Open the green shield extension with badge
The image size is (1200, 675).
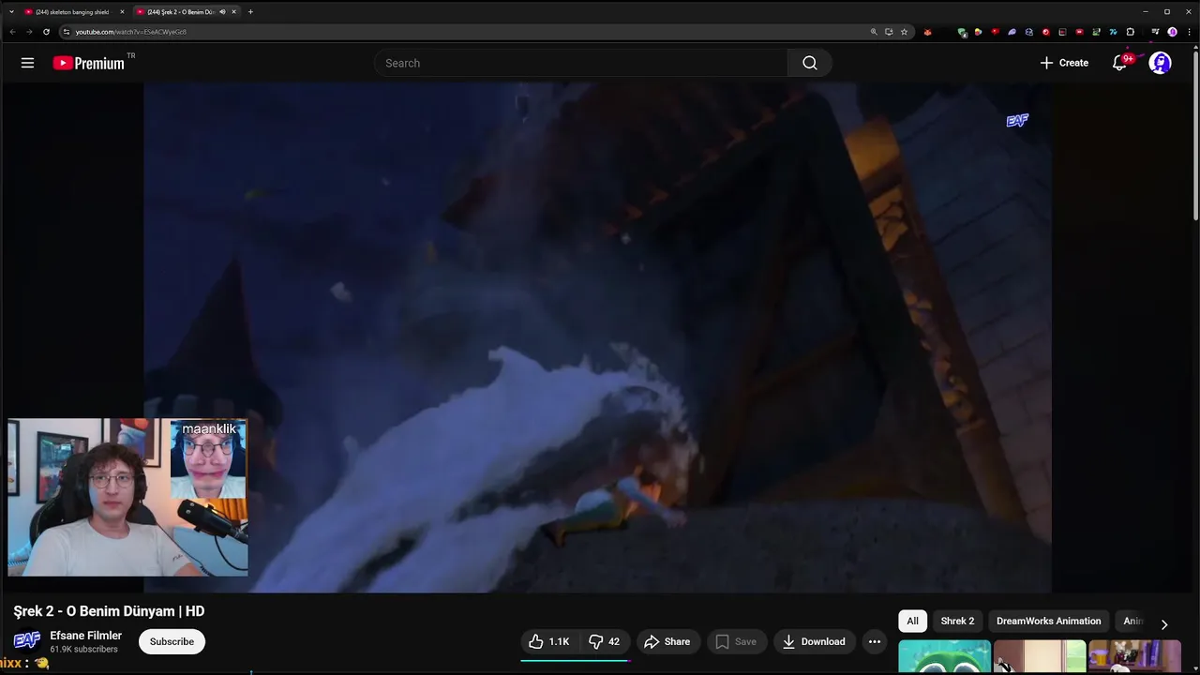(x=962, y=33)
